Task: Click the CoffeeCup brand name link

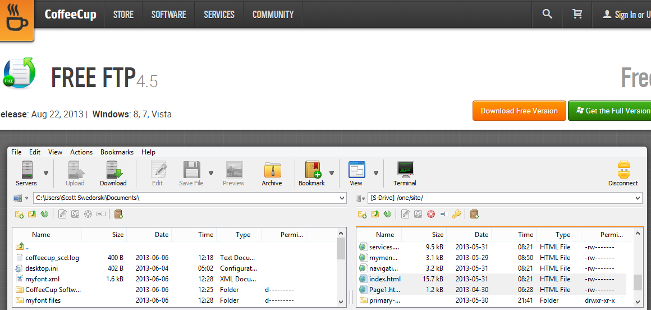Action: coord(70,15)
